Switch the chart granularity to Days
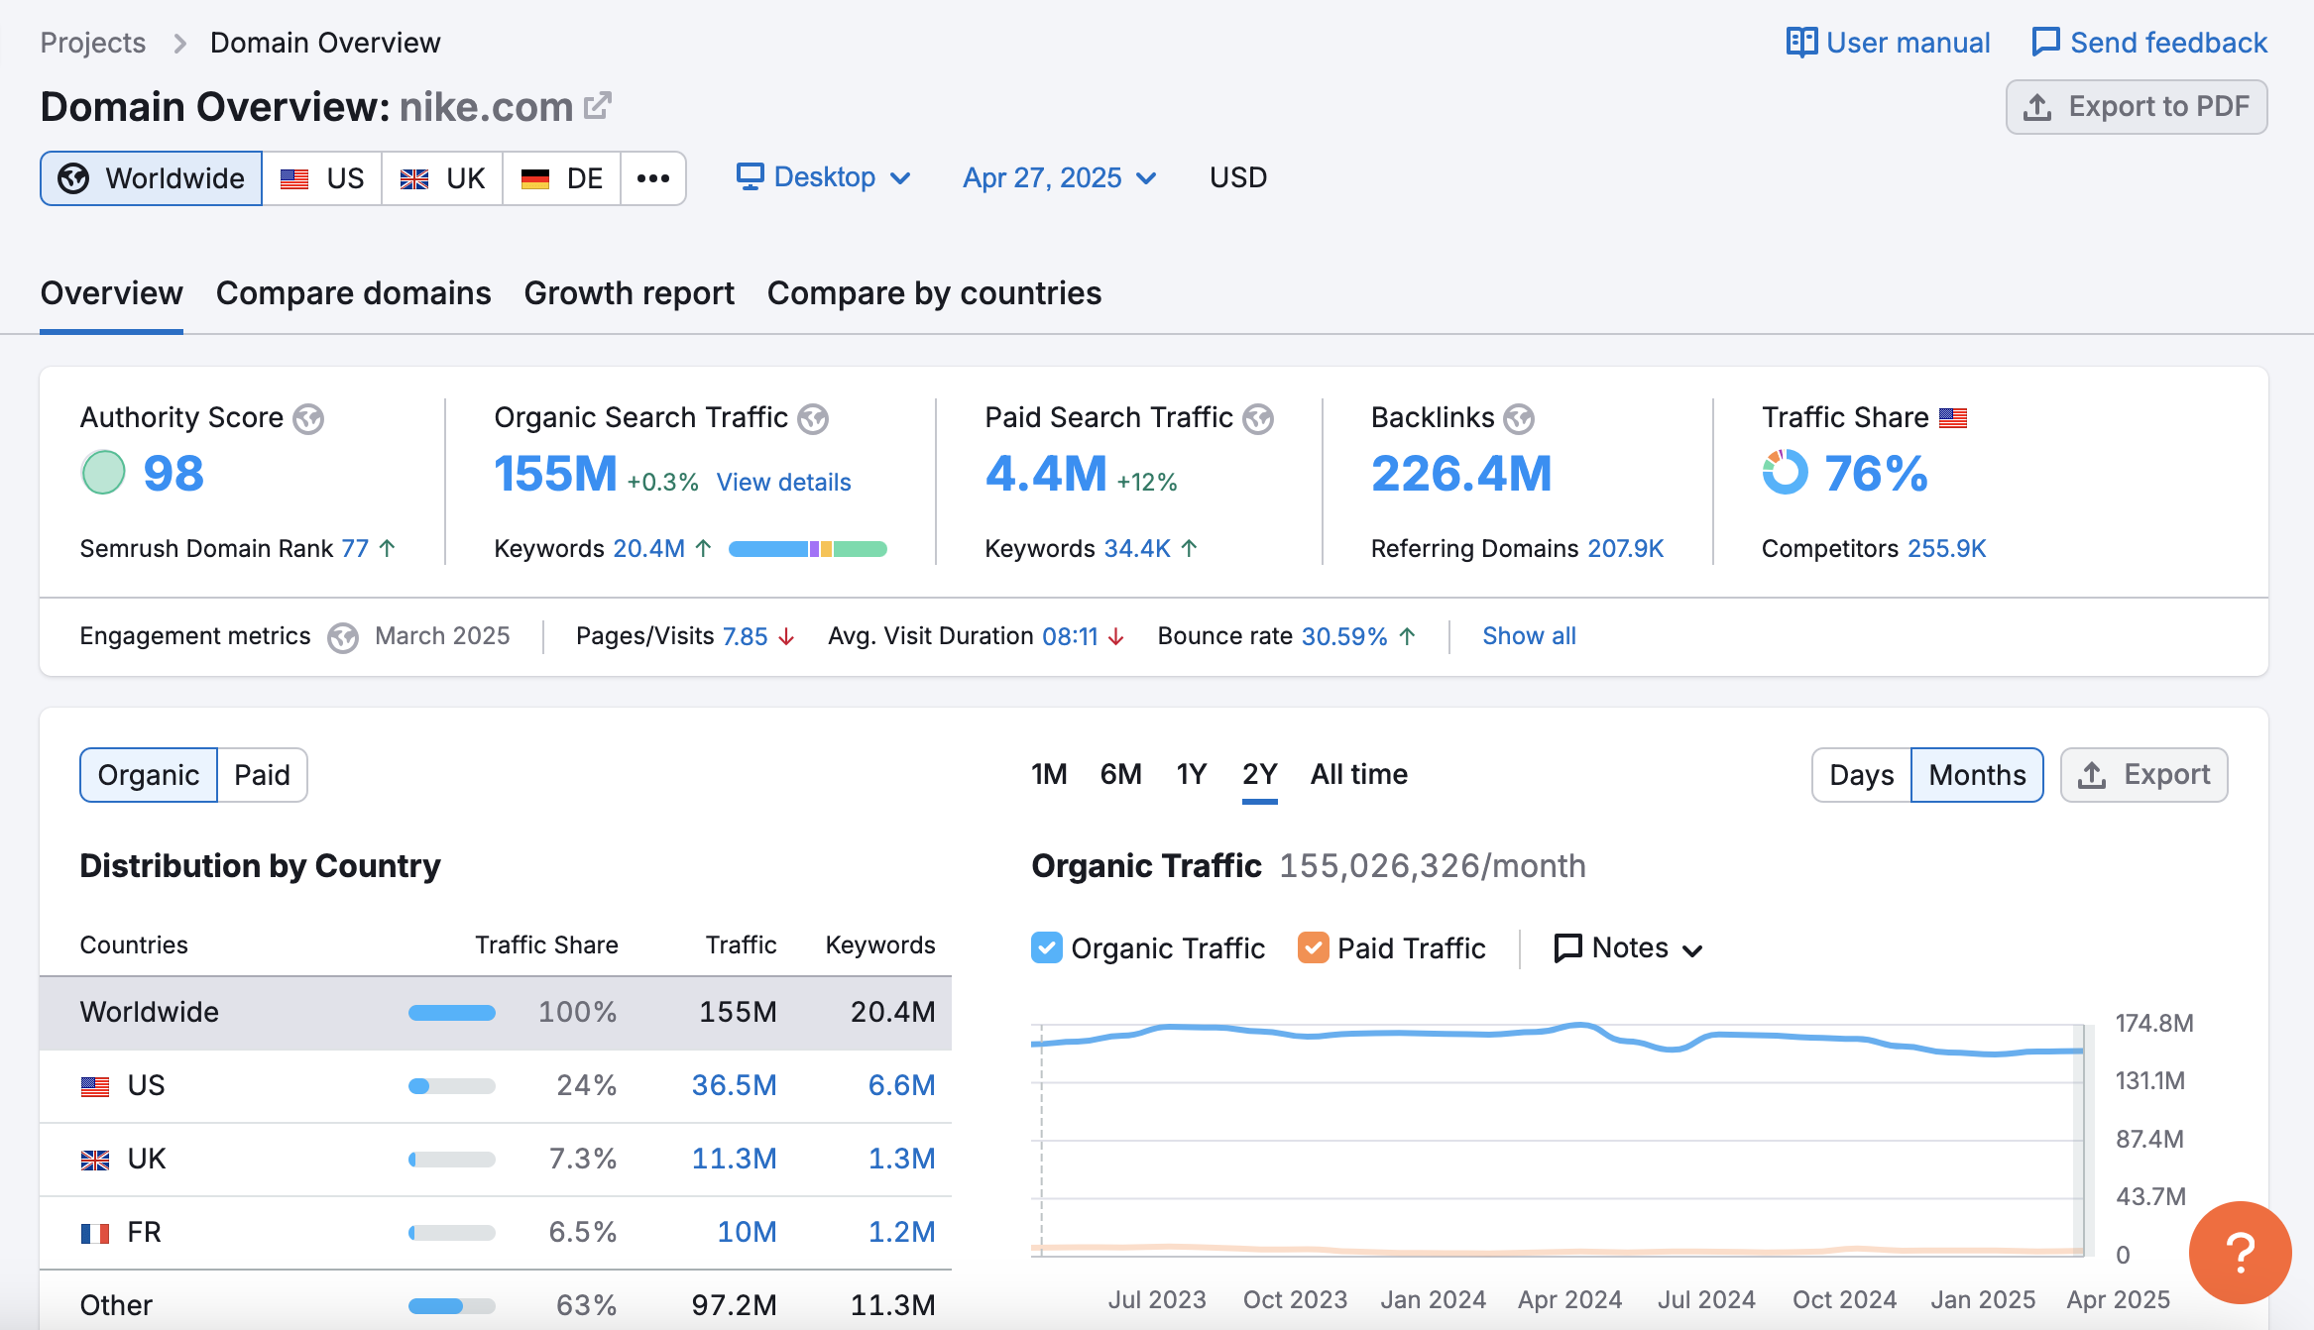Viewport: 2314px width, 1330px height. pyautogui.click(x=1860, y=774)
